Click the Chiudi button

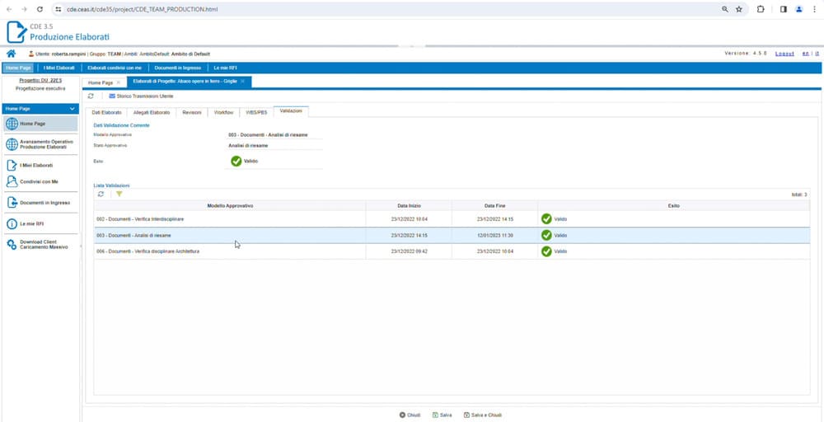(410, 415)
